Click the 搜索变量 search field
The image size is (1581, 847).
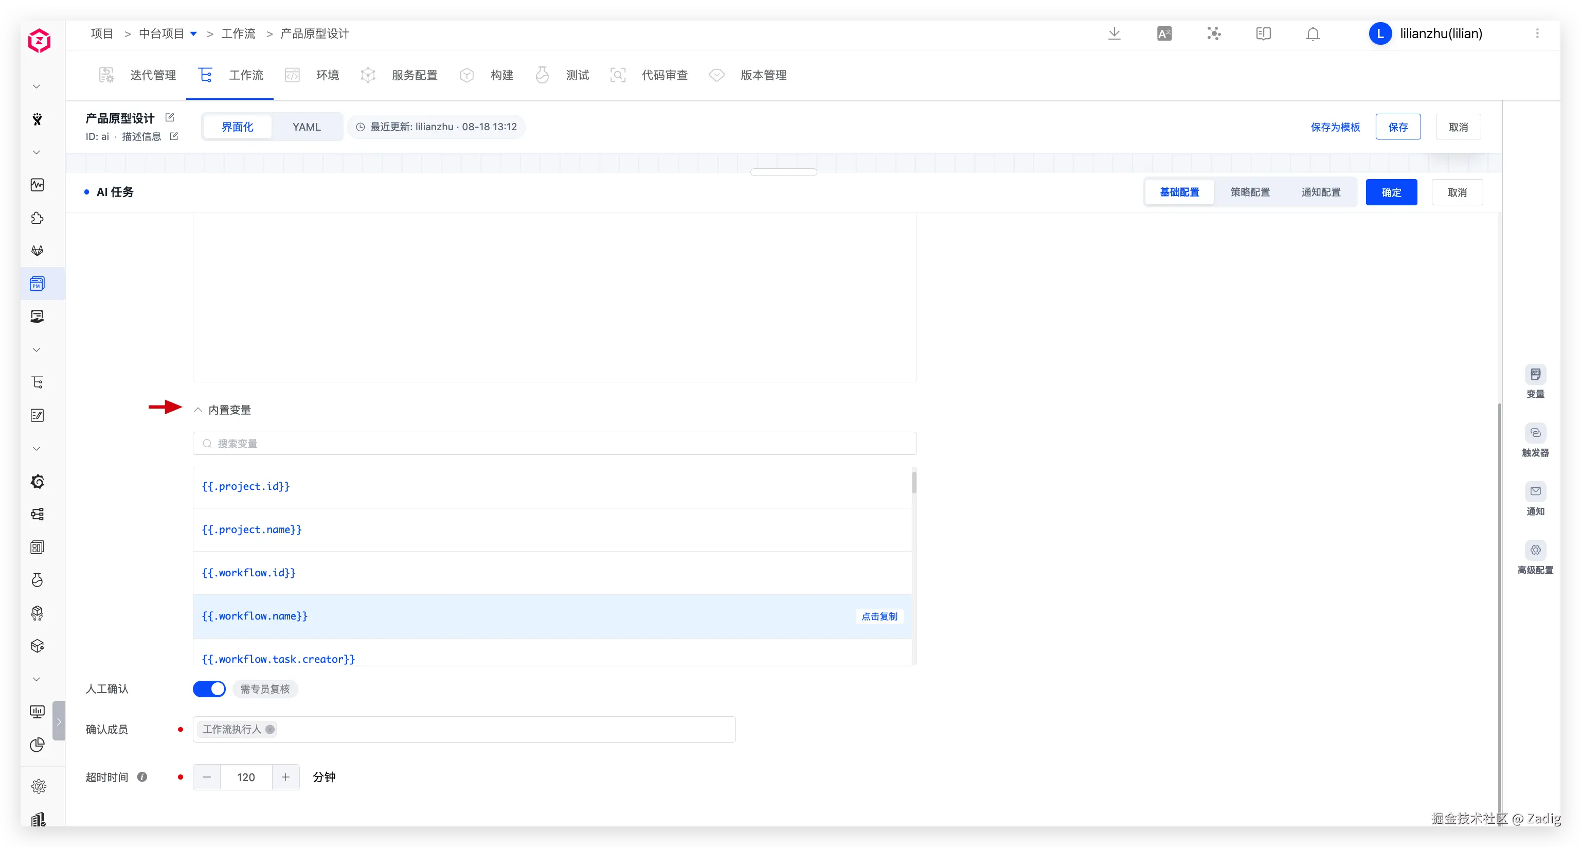(x=554, y=444)
